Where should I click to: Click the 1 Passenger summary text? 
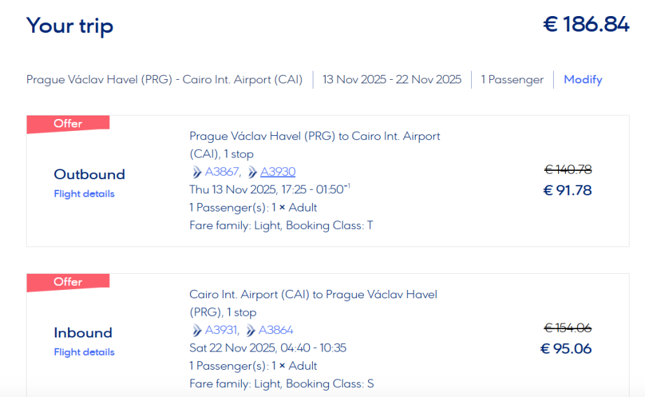pos(512,80)
